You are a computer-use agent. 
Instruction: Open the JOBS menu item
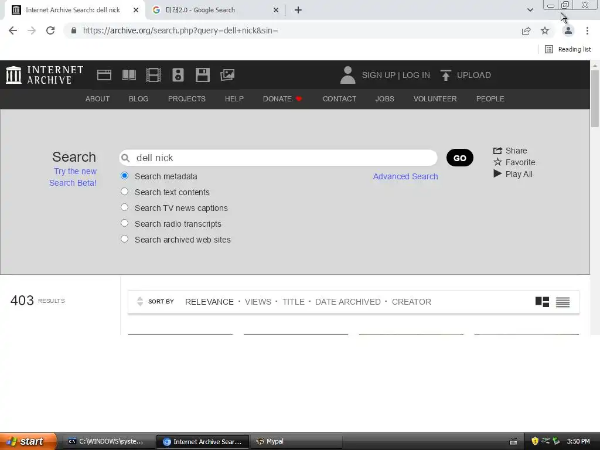[384, 98]
